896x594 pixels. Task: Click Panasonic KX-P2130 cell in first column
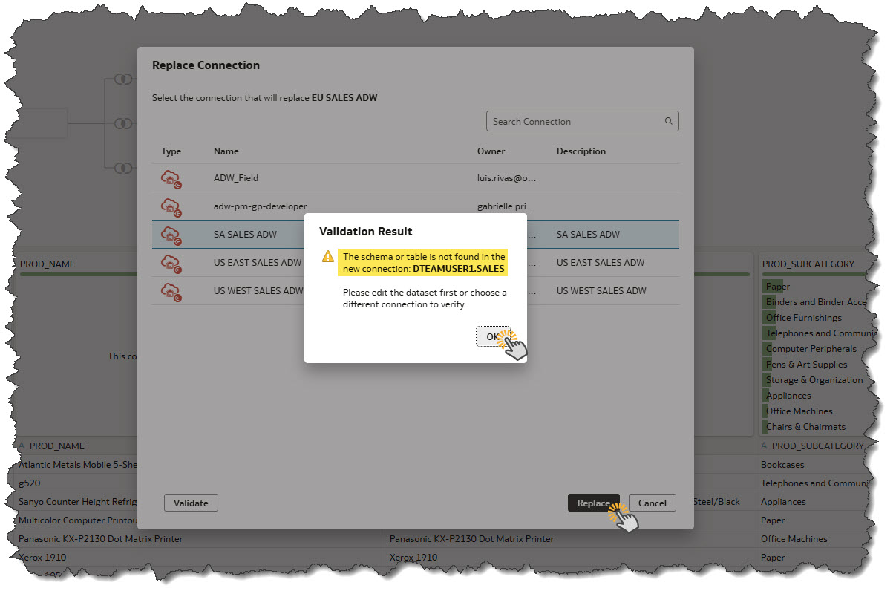[x=101, y=539]
